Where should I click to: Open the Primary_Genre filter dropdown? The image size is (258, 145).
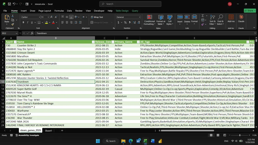click(x=138, y=42)
